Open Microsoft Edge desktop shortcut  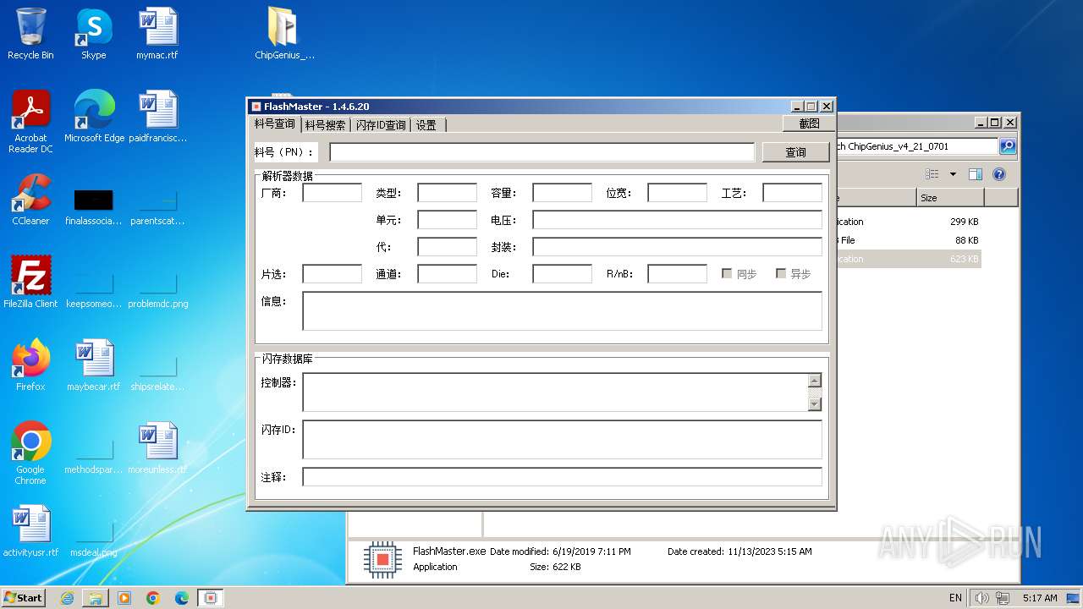[x=94, y=116]
